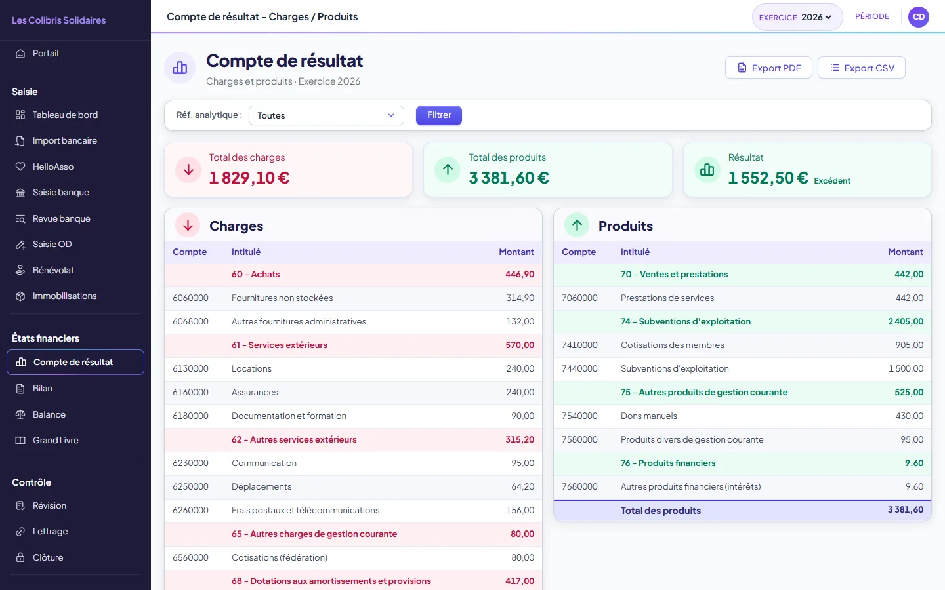The height and width of the screenshot is (590, 945).
Task: Click the Grand Livre book icon
Action: coord(20,441)
